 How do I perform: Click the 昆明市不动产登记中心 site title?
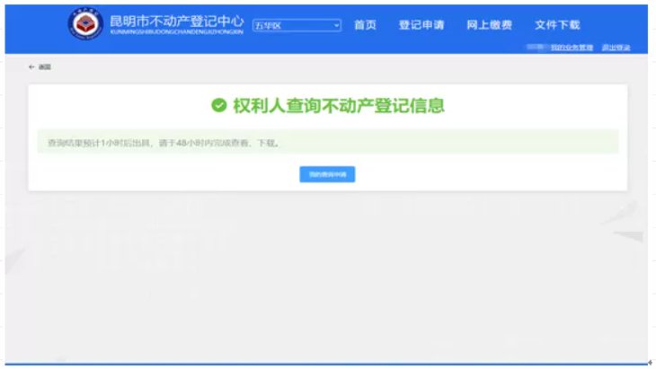click(175, 21)
